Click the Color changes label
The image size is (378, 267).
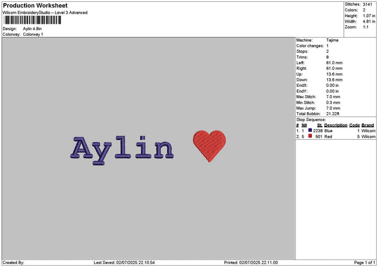coord(310,46)
